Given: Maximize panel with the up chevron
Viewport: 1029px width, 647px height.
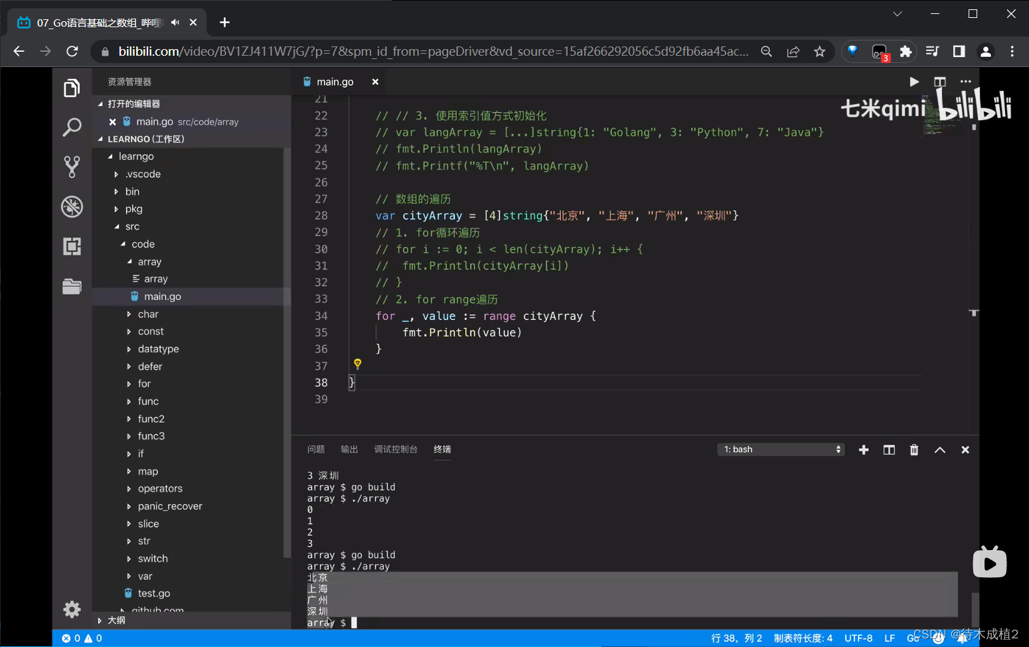Looking at the screenshot, I should (940, 450).
